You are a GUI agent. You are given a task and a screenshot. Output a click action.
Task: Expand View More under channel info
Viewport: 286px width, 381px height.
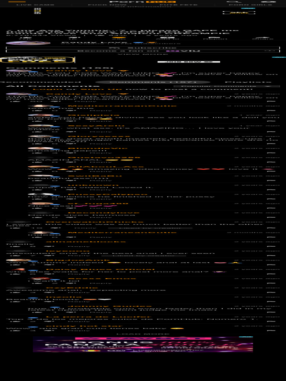143,54
